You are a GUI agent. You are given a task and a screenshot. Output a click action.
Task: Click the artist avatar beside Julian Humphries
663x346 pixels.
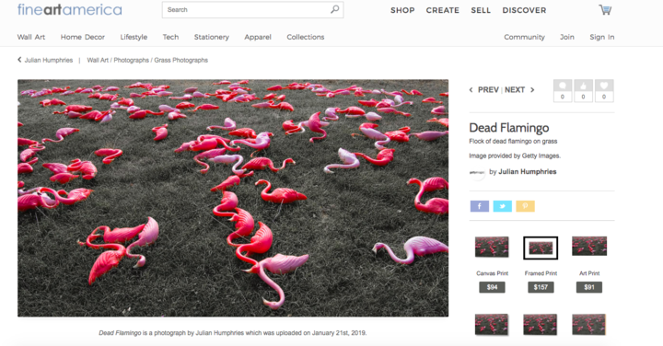[477, 172]
